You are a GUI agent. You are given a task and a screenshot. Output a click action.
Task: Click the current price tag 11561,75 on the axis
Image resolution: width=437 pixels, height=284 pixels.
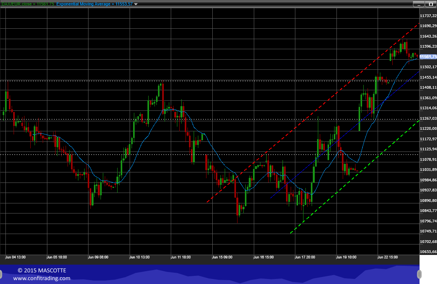428,57
